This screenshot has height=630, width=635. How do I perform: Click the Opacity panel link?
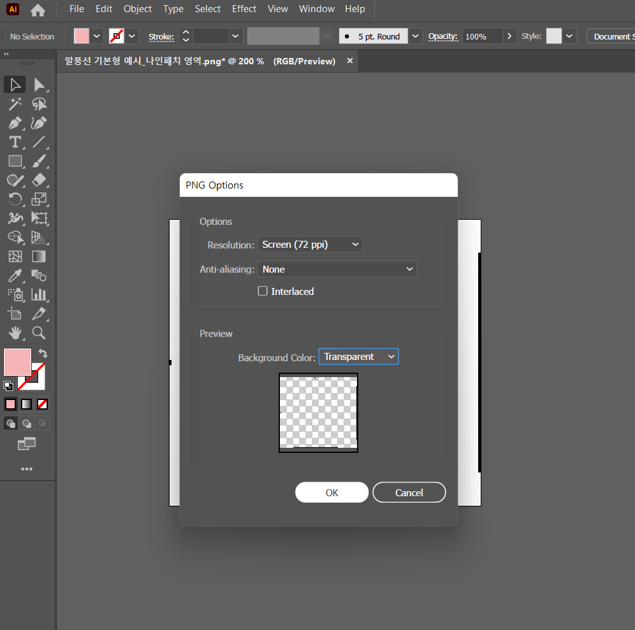coord(443,36)
